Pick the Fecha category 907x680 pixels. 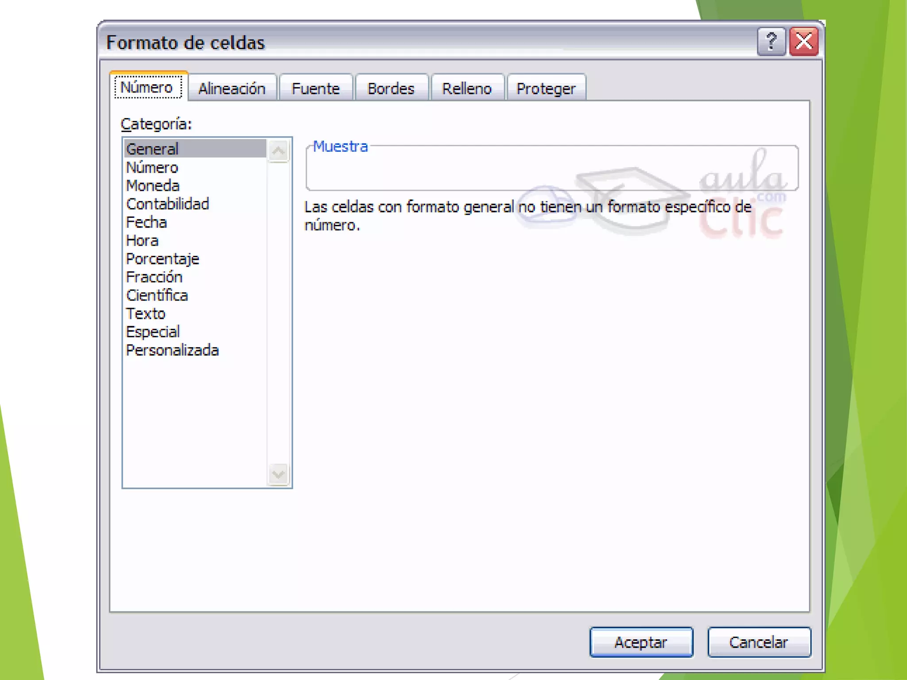(147, 222)
